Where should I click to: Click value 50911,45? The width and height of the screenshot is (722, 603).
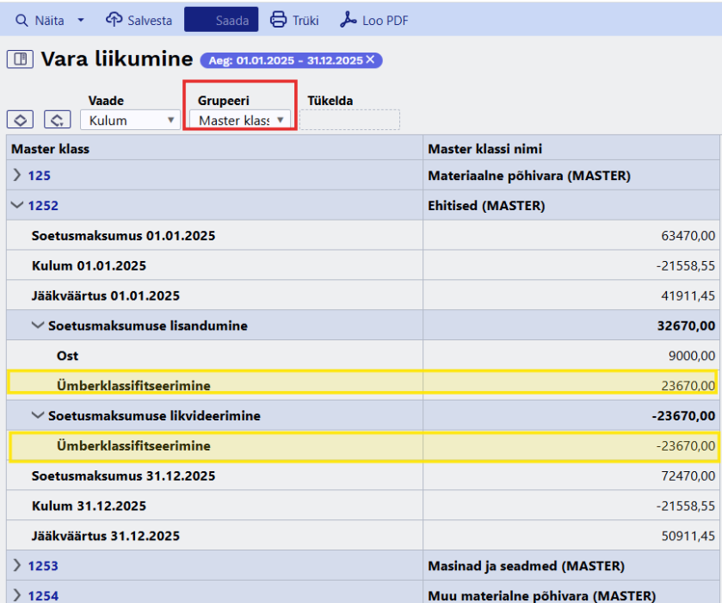688,536
